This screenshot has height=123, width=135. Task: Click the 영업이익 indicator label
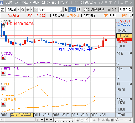coord(10,53)
